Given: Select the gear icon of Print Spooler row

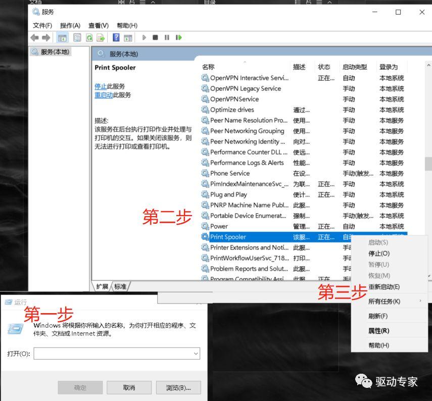Looking at the screenshot, I should tap(205, 236).
